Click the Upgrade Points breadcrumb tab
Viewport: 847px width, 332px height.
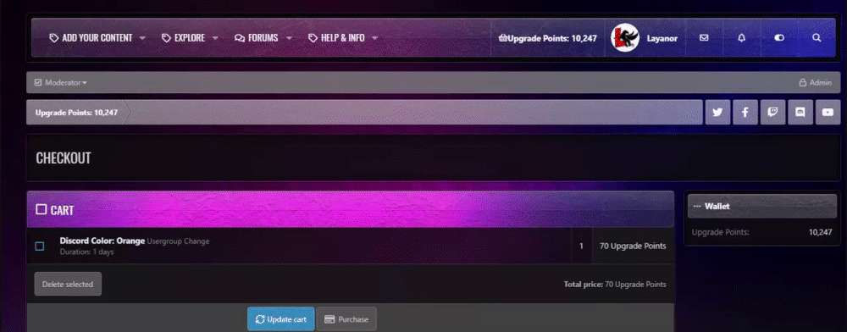pyautogui.click(x=76, y=113)
